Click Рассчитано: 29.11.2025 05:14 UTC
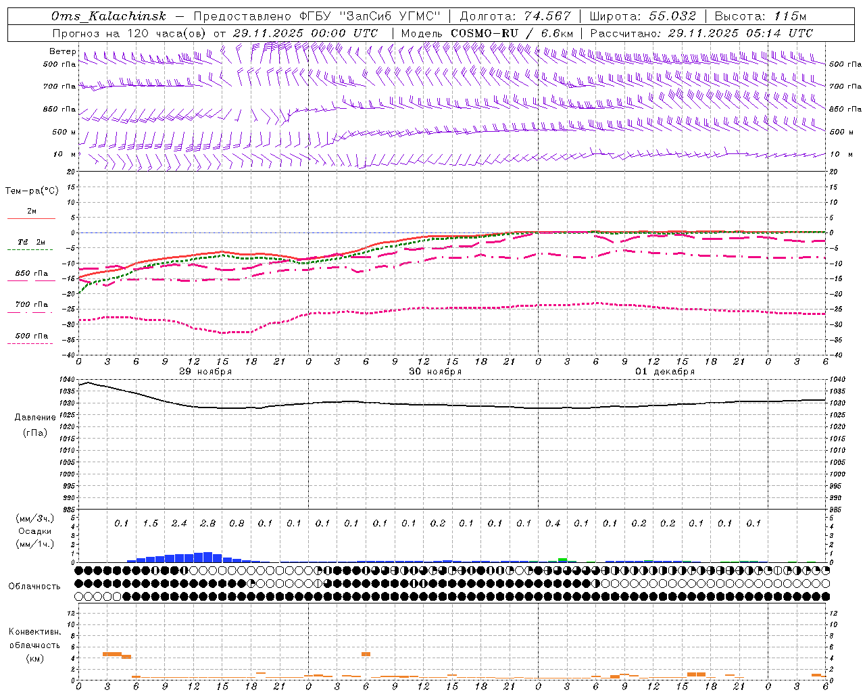 point(701,33)
